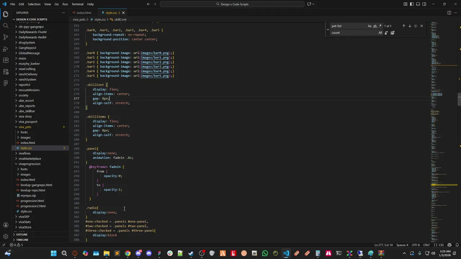
Task: Toggle Match Case in find widget
Action: pyautogui.click(x=370, y=26)
